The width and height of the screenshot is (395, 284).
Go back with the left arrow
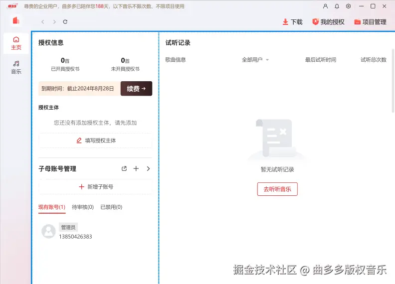click(x=43, y=22)
